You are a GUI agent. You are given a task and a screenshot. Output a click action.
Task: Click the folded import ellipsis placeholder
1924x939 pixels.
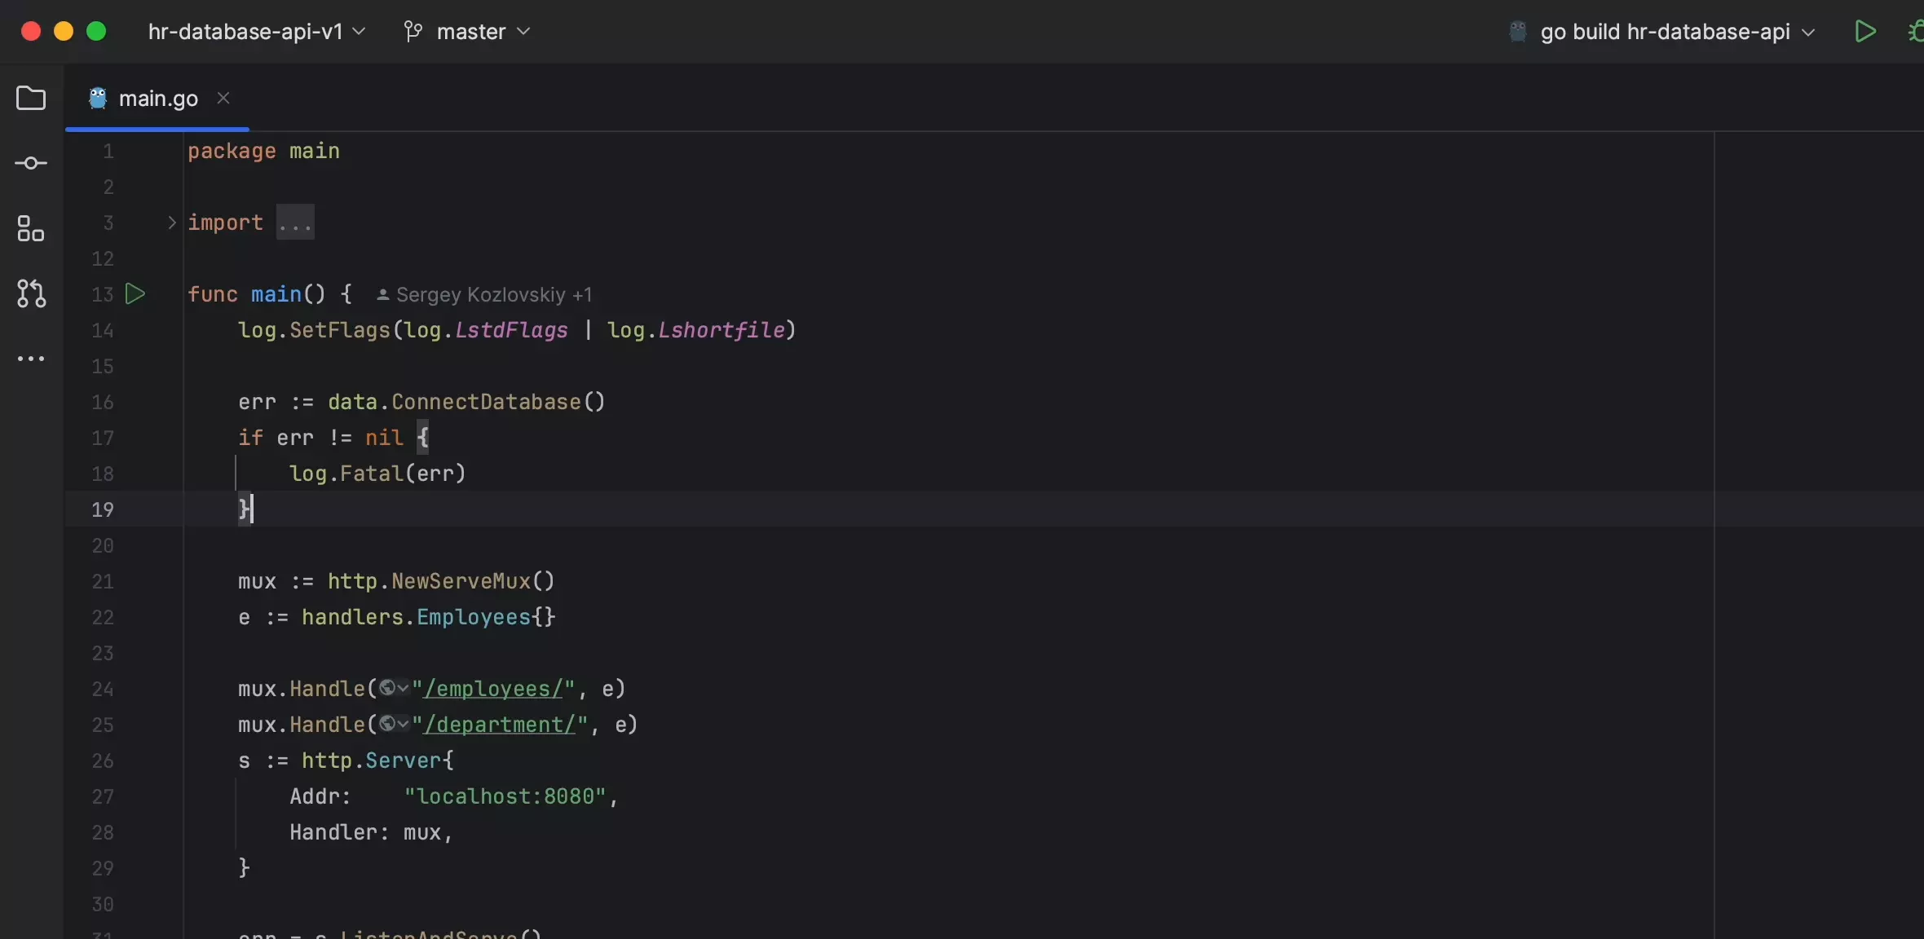point(294,223)
